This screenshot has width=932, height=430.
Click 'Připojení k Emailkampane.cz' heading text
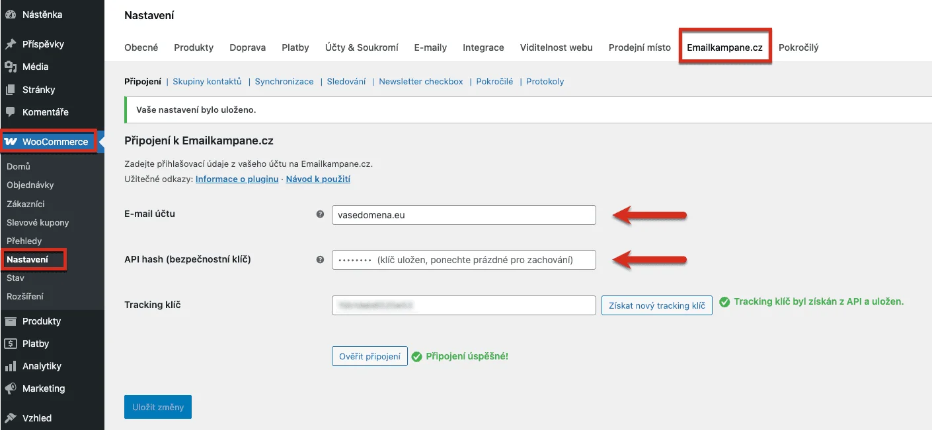pyautogui.click(x=199, y=140)
